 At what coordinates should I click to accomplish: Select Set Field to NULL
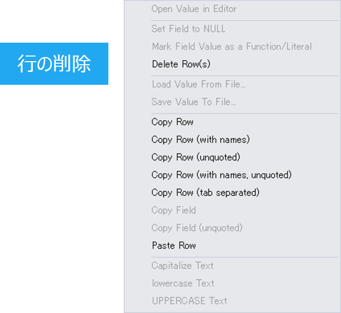232,29
